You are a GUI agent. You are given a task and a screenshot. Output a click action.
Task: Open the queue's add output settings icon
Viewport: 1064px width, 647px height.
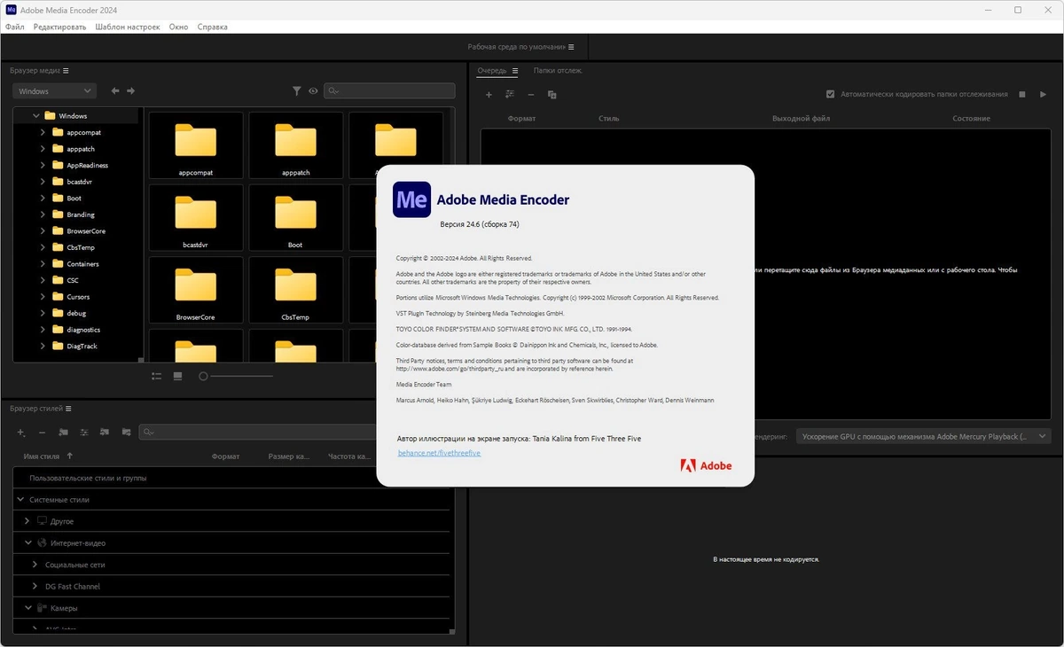click(x=510, y=94)
